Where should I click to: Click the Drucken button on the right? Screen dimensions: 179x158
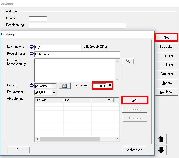(167, 74)
